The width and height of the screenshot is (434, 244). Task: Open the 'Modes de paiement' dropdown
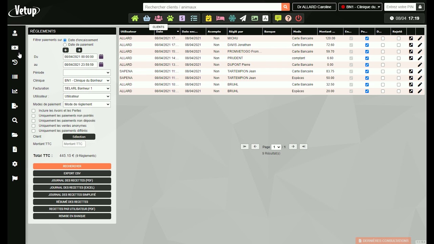click(87, 104)
